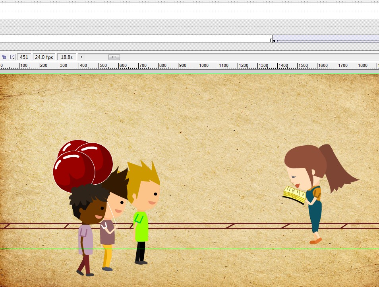The height and width of the screenshot is (287, 379).
Task: Click the timeline scrollbar left arrow
Action: point(81,57)
